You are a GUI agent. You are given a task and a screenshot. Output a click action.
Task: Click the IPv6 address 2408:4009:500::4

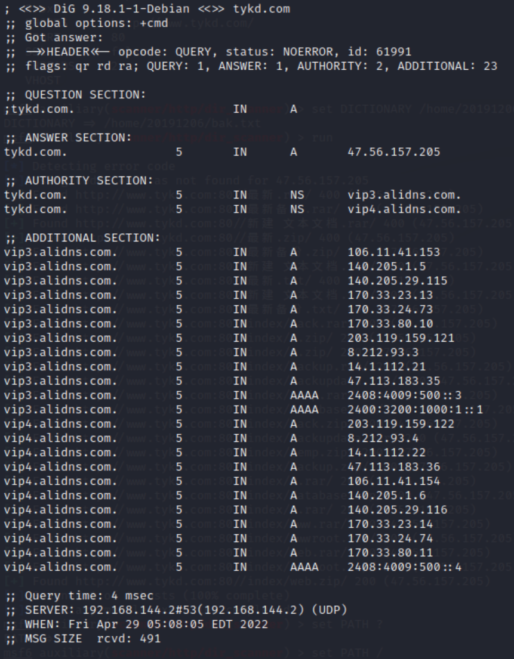click(x=404, y=567)
